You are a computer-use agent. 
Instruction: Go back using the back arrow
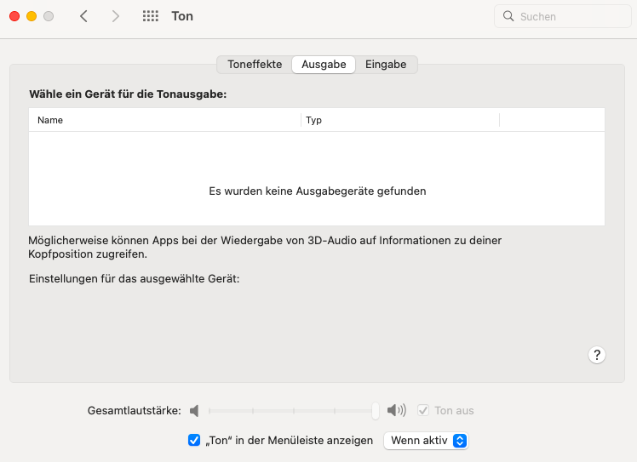pyautogui.click(x=83, y=16)
